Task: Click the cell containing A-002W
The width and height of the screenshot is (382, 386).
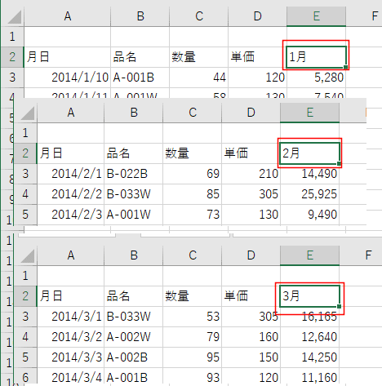Action: click(x=133, y=337)
